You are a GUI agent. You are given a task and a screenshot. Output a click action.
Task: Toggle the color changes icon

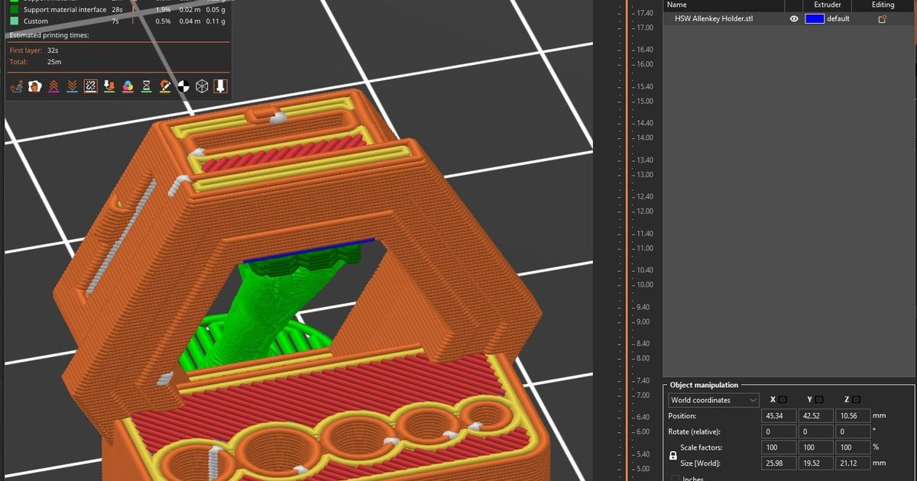(128, 87)
